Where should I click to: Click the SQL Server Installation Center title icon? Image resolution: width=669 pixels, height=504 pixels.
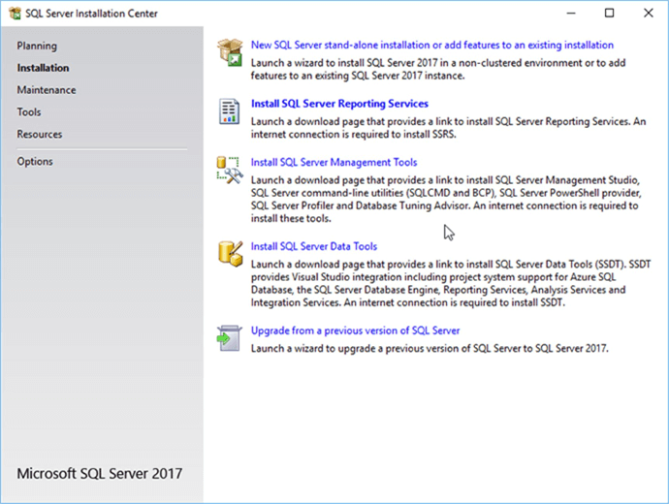pyautogui.click(x=15, y=14)
